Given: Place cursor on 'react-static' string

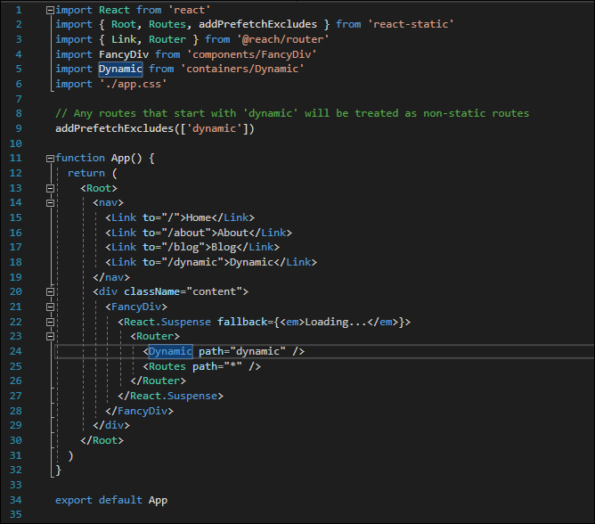Looking at the screenshot, I should [411, 24].
